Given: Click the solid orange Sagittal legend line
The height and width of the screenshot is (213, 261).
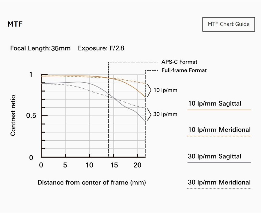Looking at the screenshot, I should (x=219, y=110).
